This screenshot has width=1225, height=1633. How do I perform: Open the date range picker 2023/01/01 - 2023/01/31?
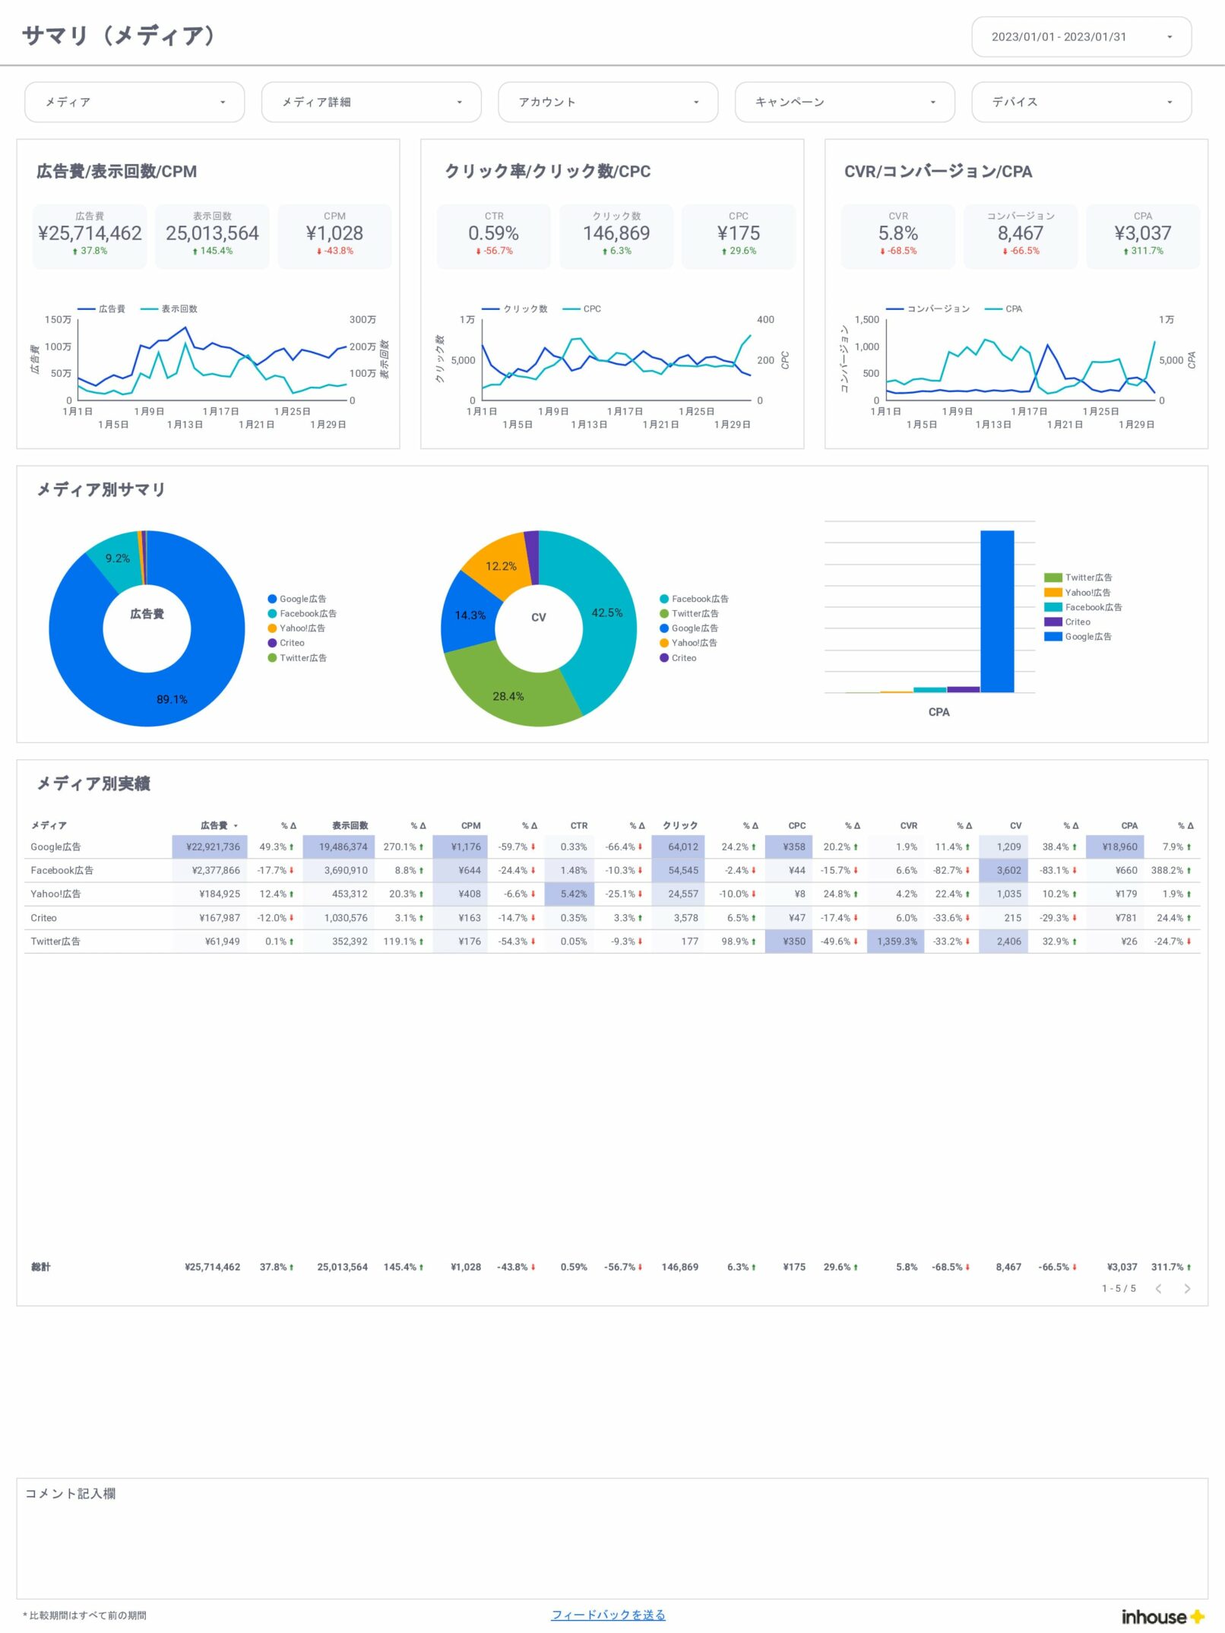click(1080, 36)
